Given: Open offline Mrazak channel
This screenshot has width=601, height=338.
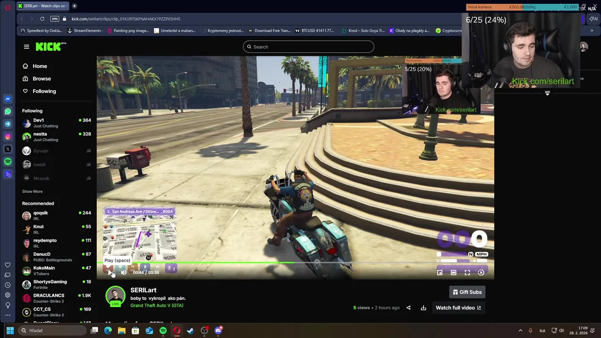Looking at the screenshot, I should point(56,178).
